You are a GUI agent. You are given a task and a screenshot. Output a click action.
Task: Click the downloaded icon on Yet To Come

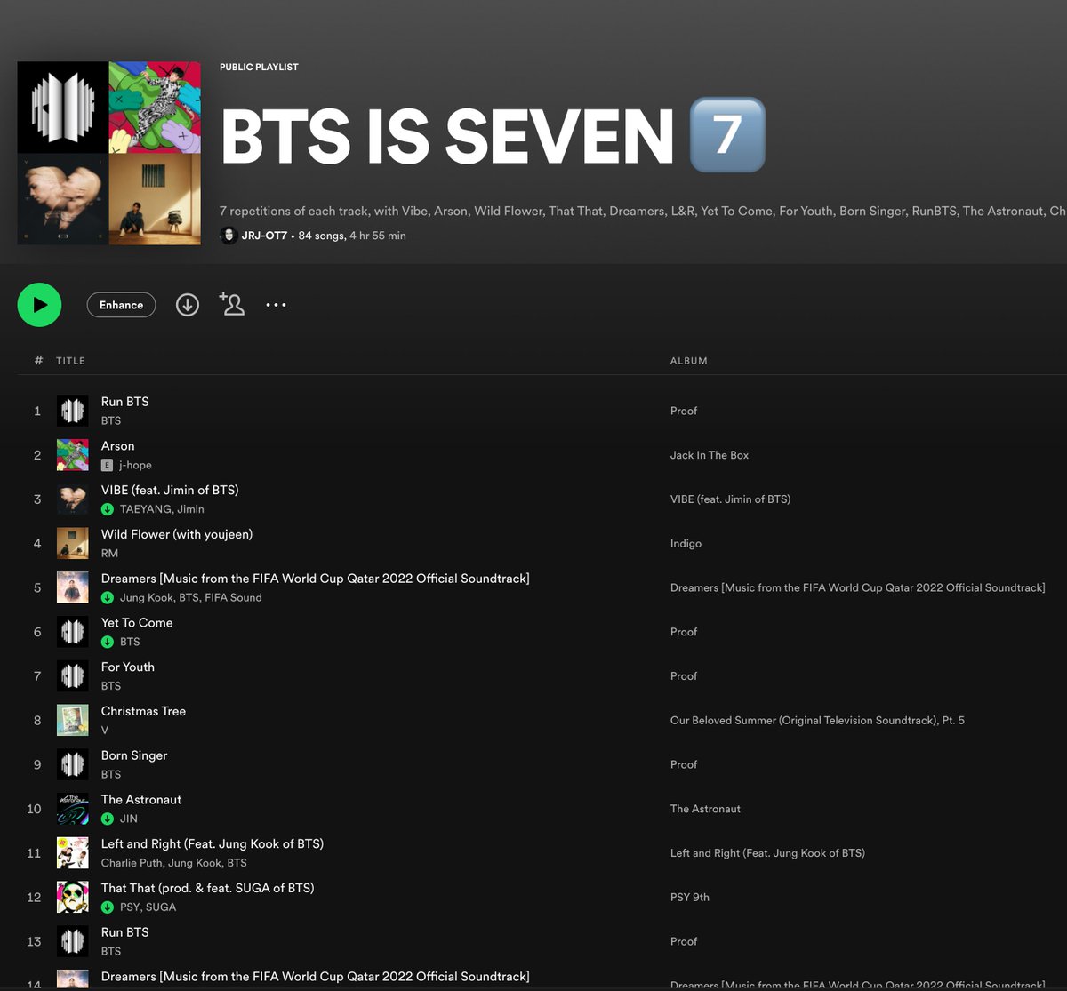point(108,642)
